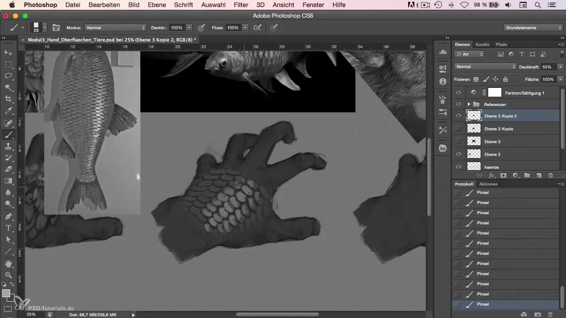The width and height of the screenshot is (566, 318).
Task: Open the Filter menu
Action: tap(241, 5)
